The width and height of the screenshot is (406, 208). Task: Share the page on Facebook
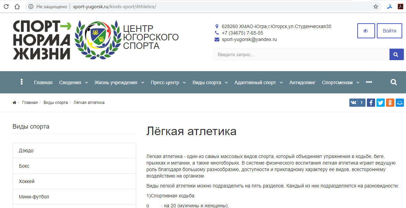click(x=371, y=103)
